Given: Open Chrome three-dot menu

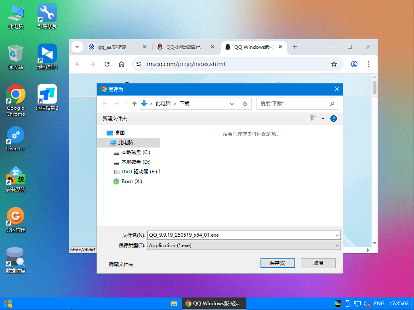Looking at the screenshot, I should (369, 64).
